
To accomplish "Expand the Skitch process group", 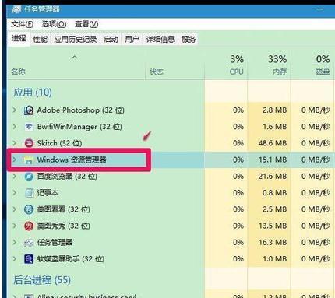I will pyautogui.click(x=15, y=143).
